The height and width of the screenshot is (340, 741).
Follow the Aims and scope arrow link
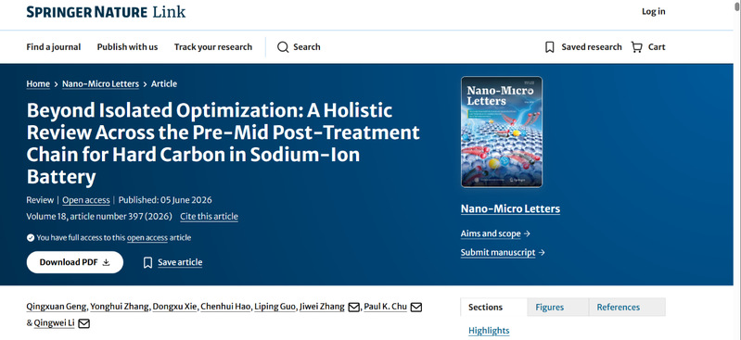[495, 233]
